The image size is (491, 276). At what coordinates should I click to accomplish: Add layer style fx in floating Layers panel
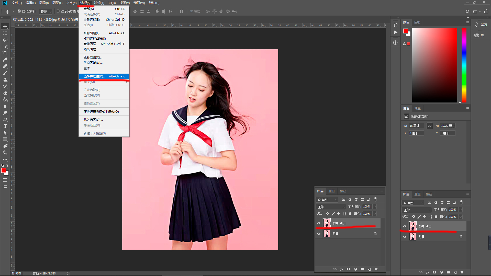tap(342, 269)
